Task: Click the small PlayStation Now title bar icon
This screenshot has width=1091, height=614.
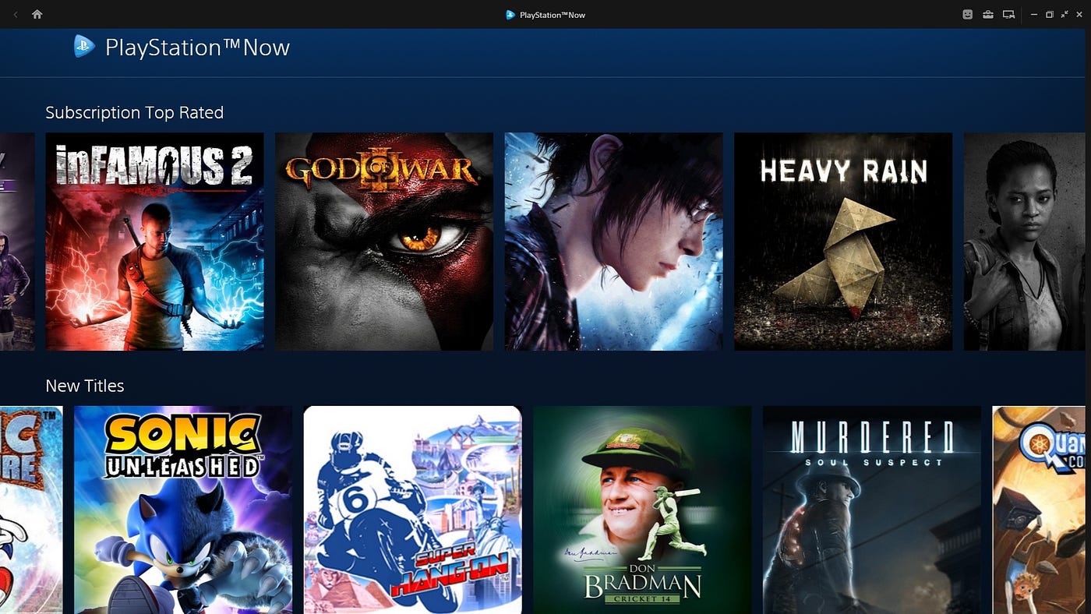Action: [510, 15]
